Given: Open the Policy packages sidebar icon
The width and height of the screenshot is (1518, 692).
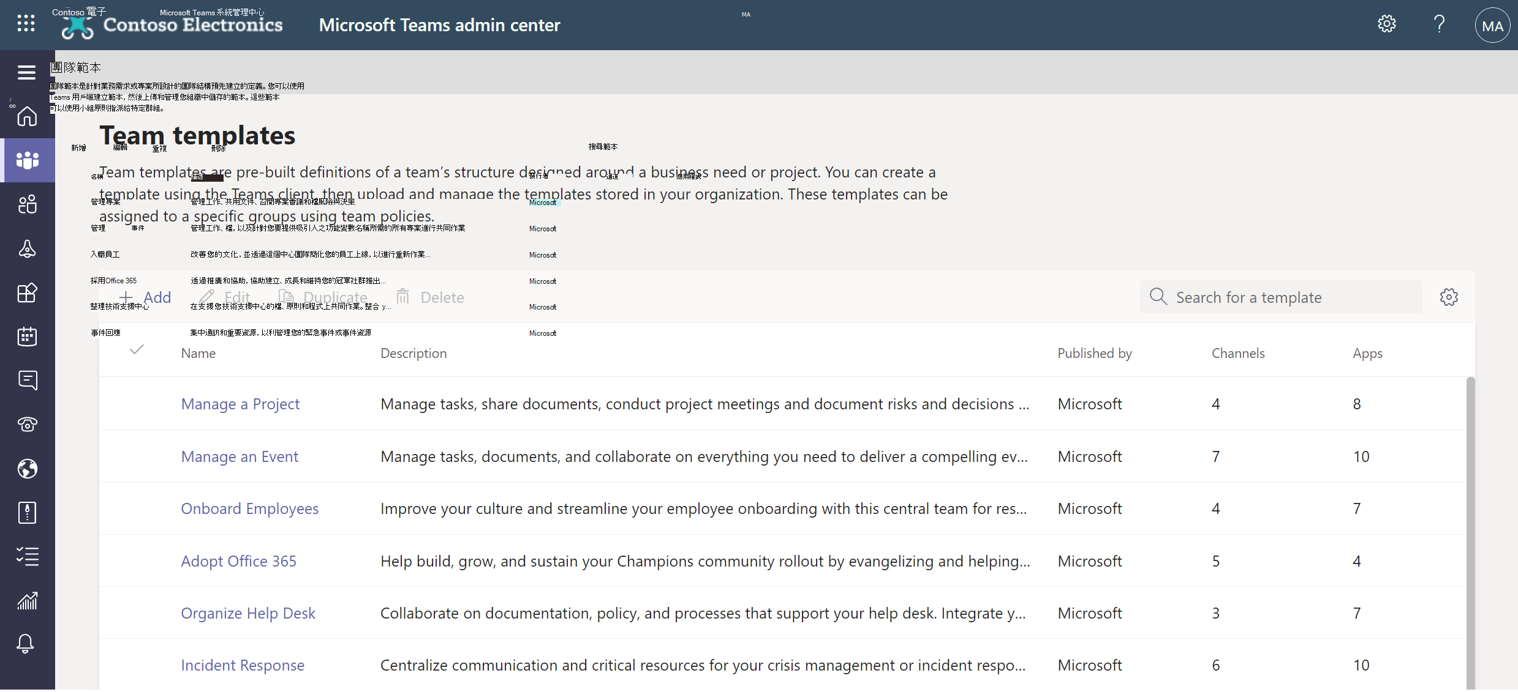Looking at the screenshot, I should coord(28,513).
